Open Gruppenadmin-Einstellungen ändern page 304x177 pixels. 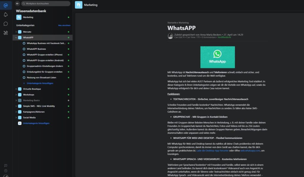point(45,66)
